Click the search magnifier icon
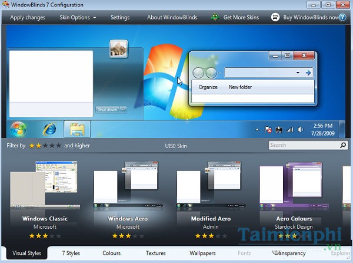This screenshot has width=353, height=263. tap(343, 145)
